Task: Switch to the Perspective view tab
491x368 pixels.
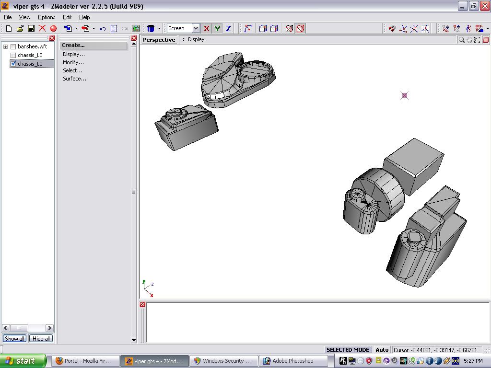Action: (x=159, y=40)
